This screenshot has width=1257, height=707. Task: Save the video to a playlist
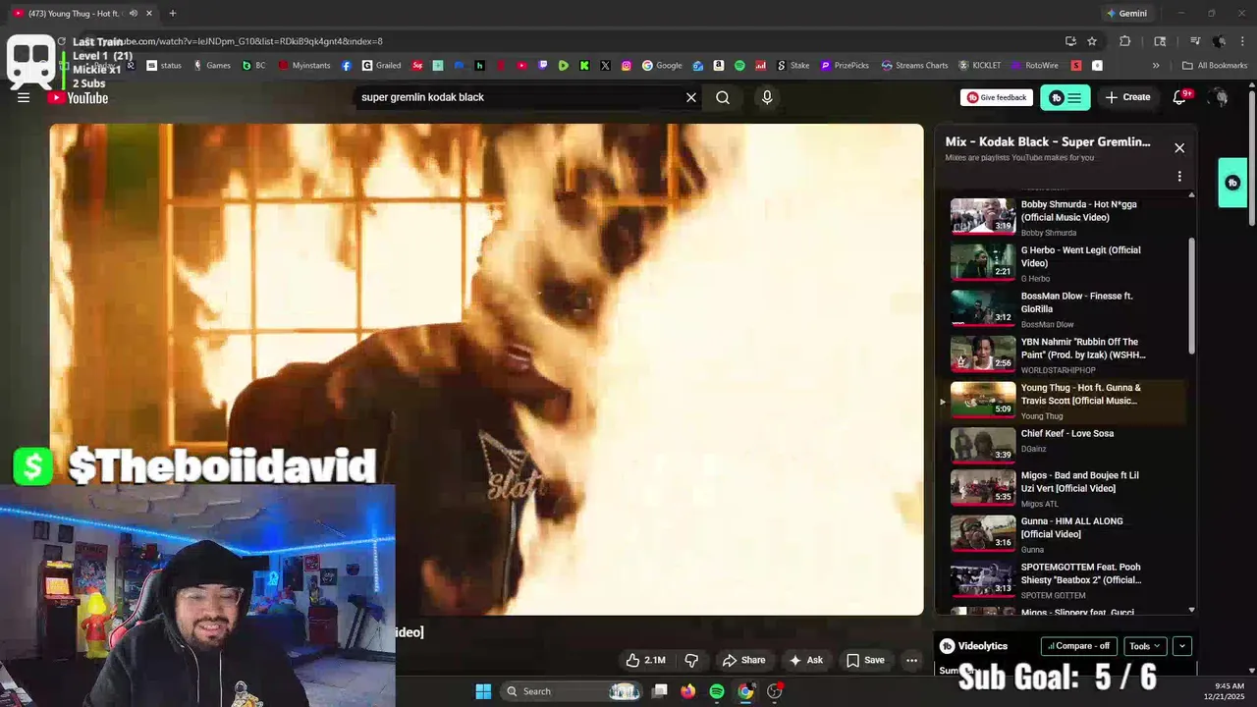click(x=865, y=660)
